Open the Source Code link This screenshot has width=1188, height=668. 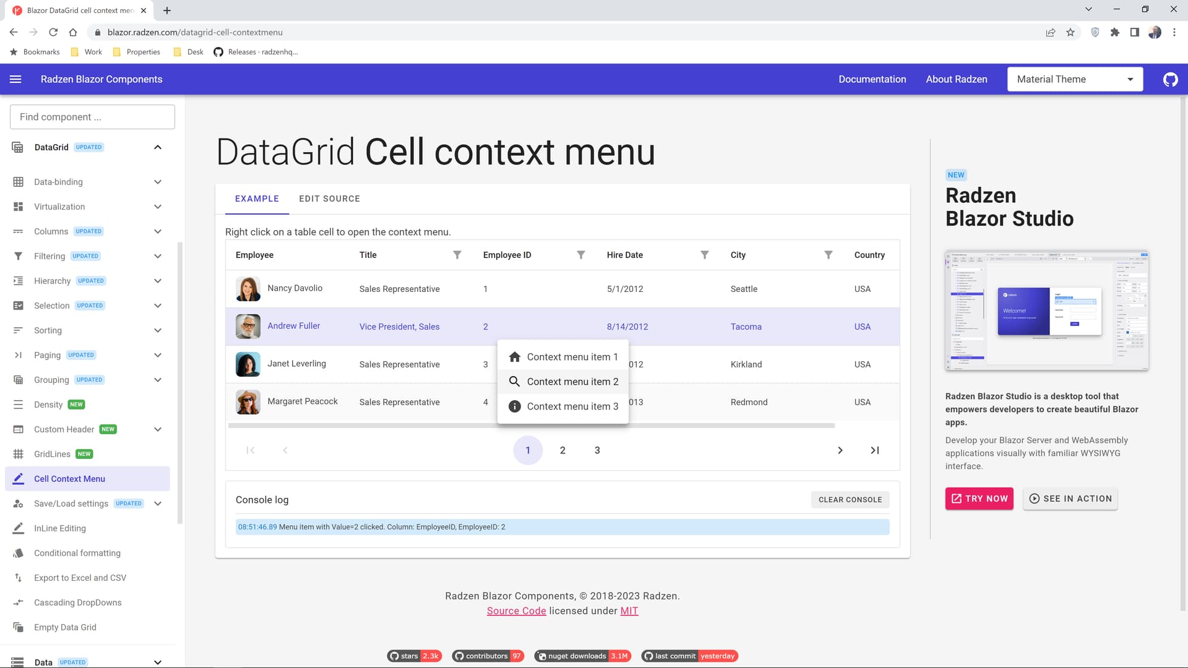(516, 611)
